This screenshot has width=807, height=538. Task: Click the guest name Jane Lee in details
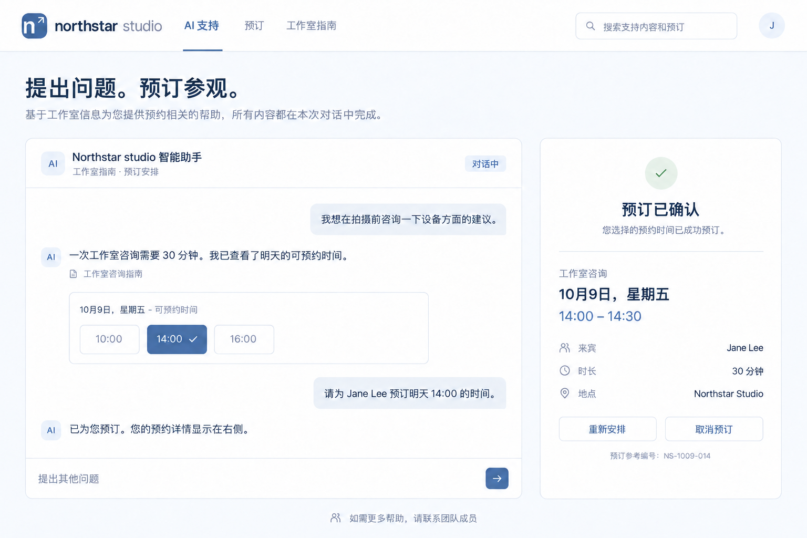tap(745, 348)
